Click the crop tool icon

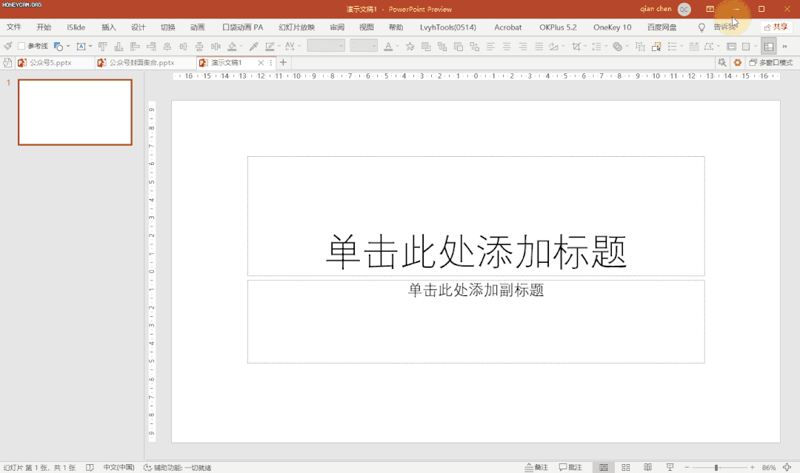pyautogui.click(x=576, y=46)
